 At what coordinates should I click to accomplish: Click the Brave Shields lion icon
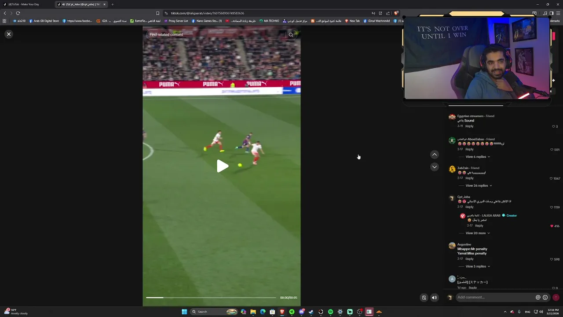click(396, 13)
